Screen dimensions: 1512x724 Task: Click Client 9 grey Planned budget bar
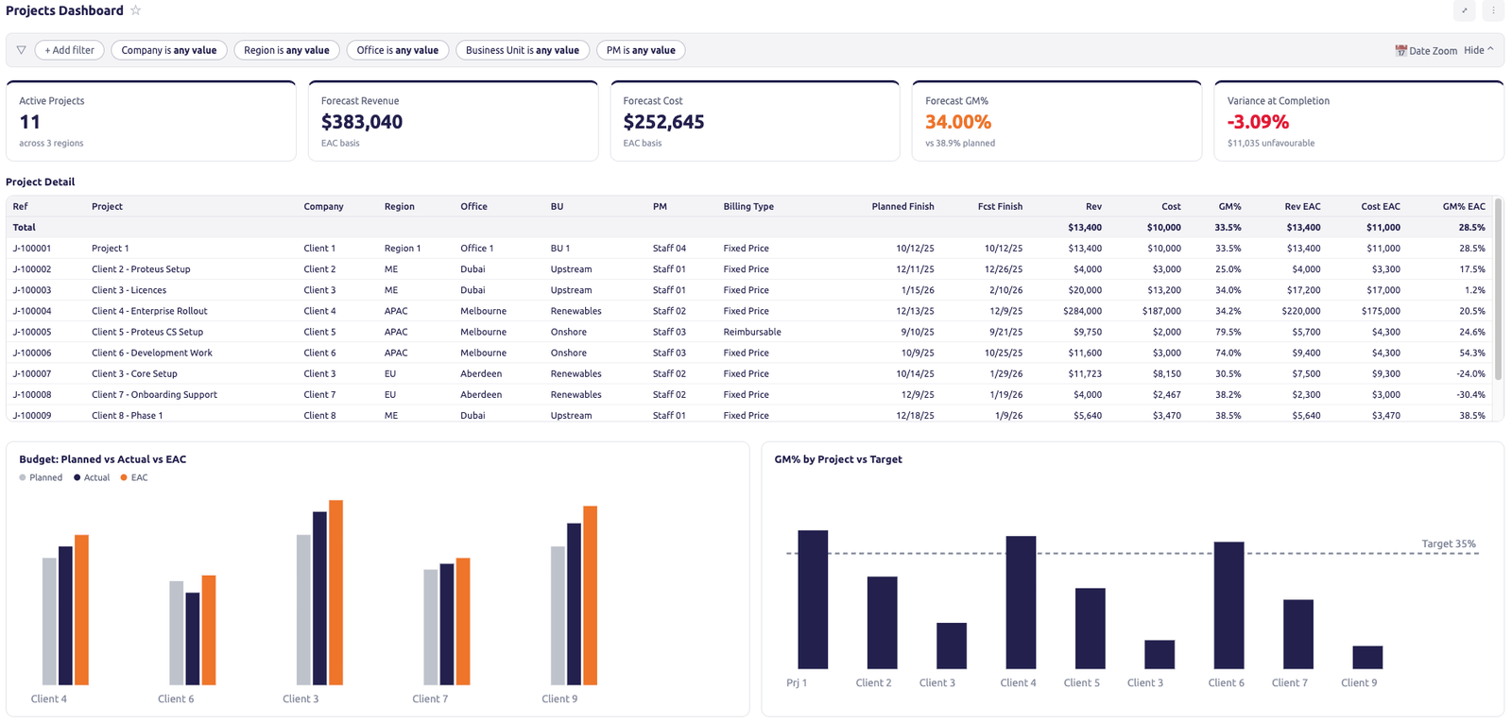(558, 615)
